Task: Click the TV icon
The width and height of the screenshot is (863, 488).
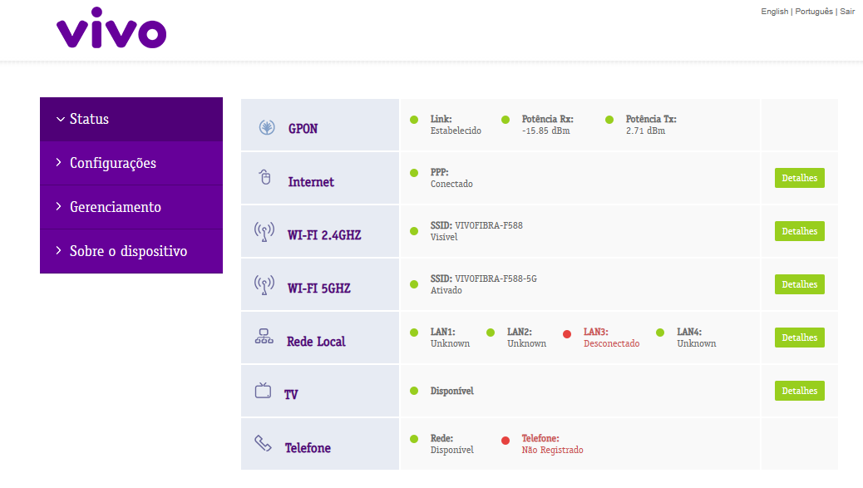Action: click(x=263, y=390)
